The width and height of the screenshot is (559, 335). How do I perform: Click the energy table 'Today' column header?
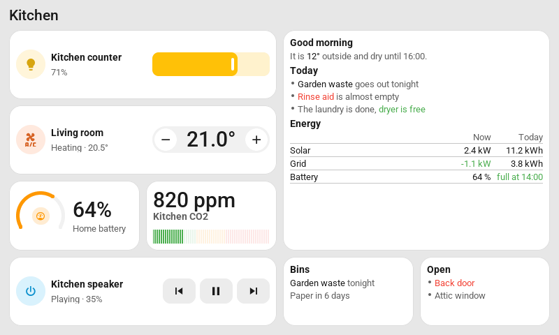click(x=530, y=137)
